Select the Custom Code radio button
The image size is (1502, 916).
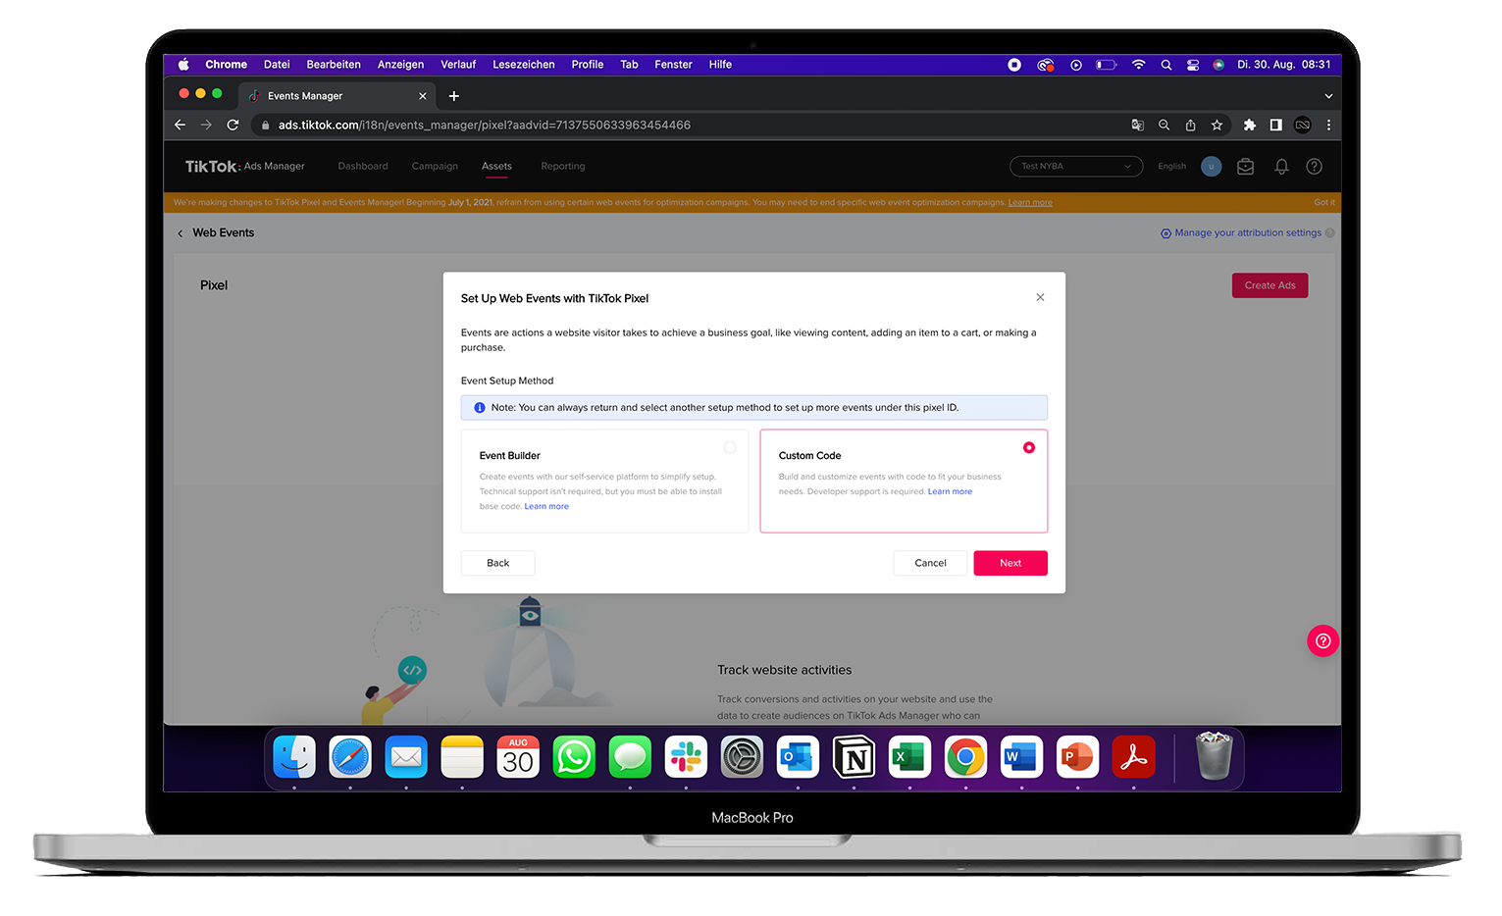click(1028, 447)
